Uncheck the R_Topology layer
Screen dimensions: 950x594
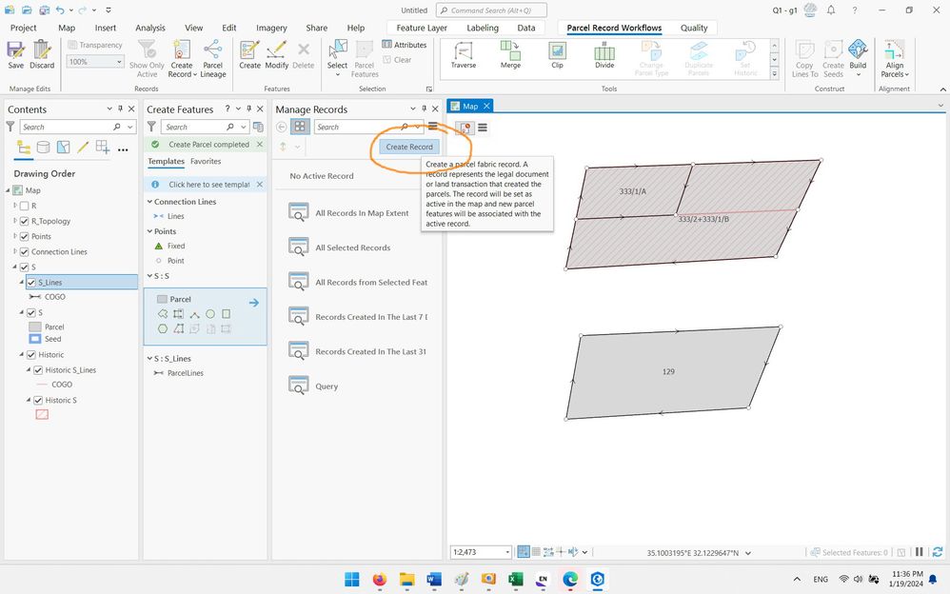coord(24,221)
